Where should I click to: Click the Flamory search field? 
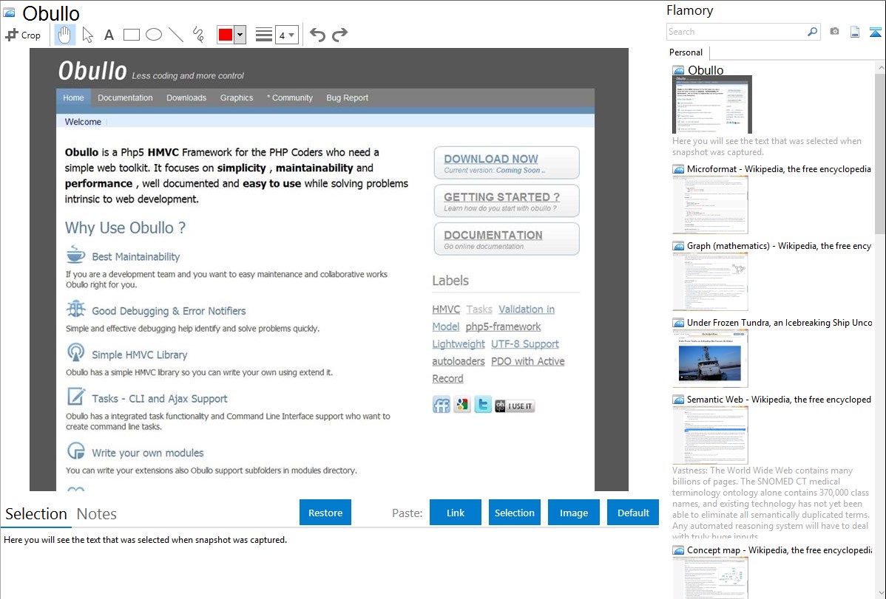737,32
